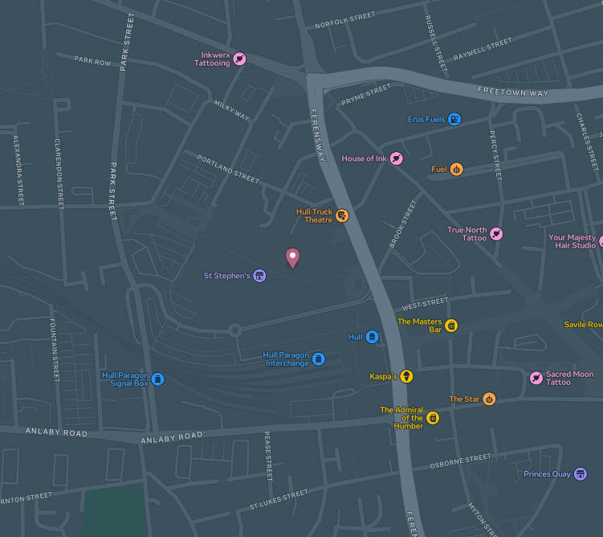Select the Percy Street label

[495, 155]
